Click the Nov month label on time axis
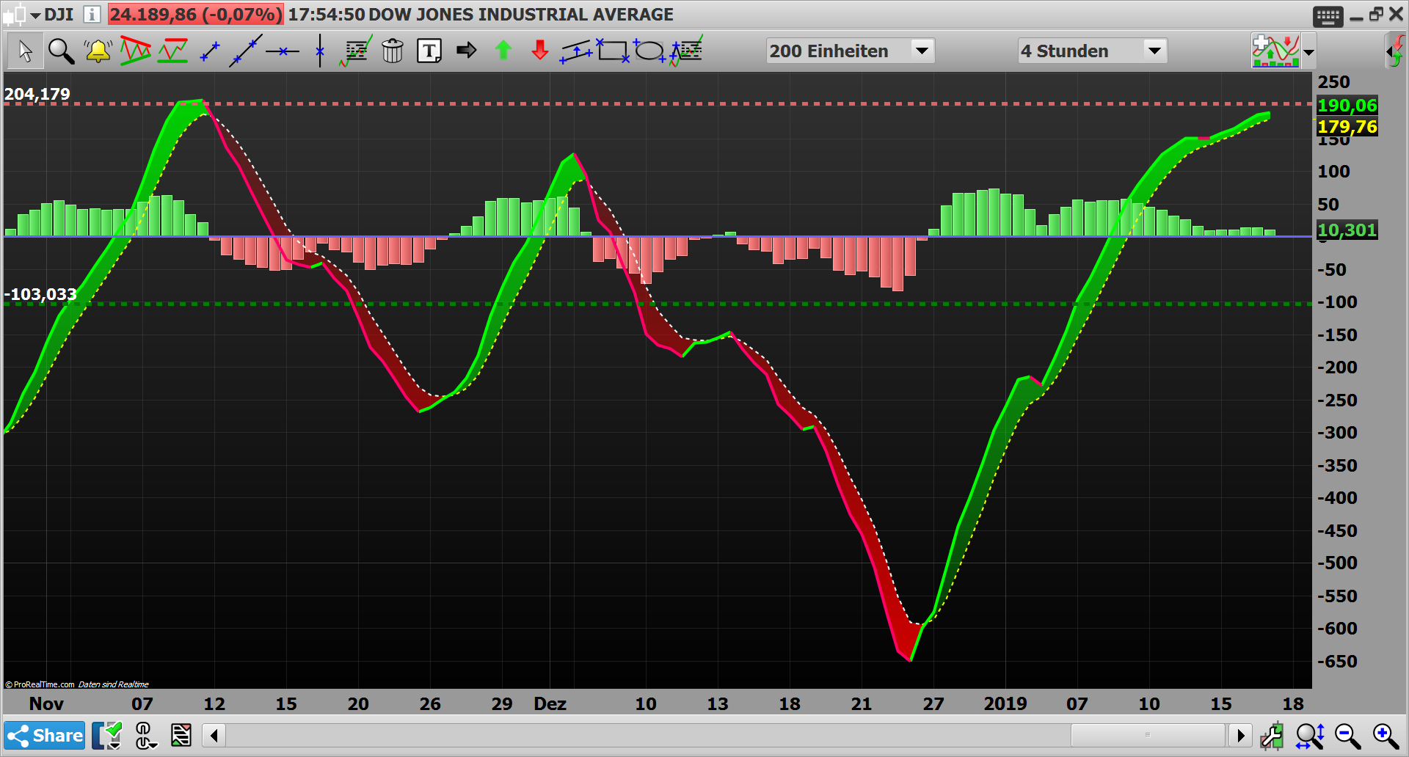This screenshot has width=1409, height=757. point(46,704)
